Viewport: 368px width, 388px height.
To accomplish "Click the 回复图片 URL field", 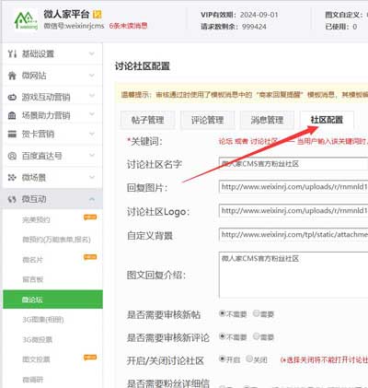I will (293, 187).
